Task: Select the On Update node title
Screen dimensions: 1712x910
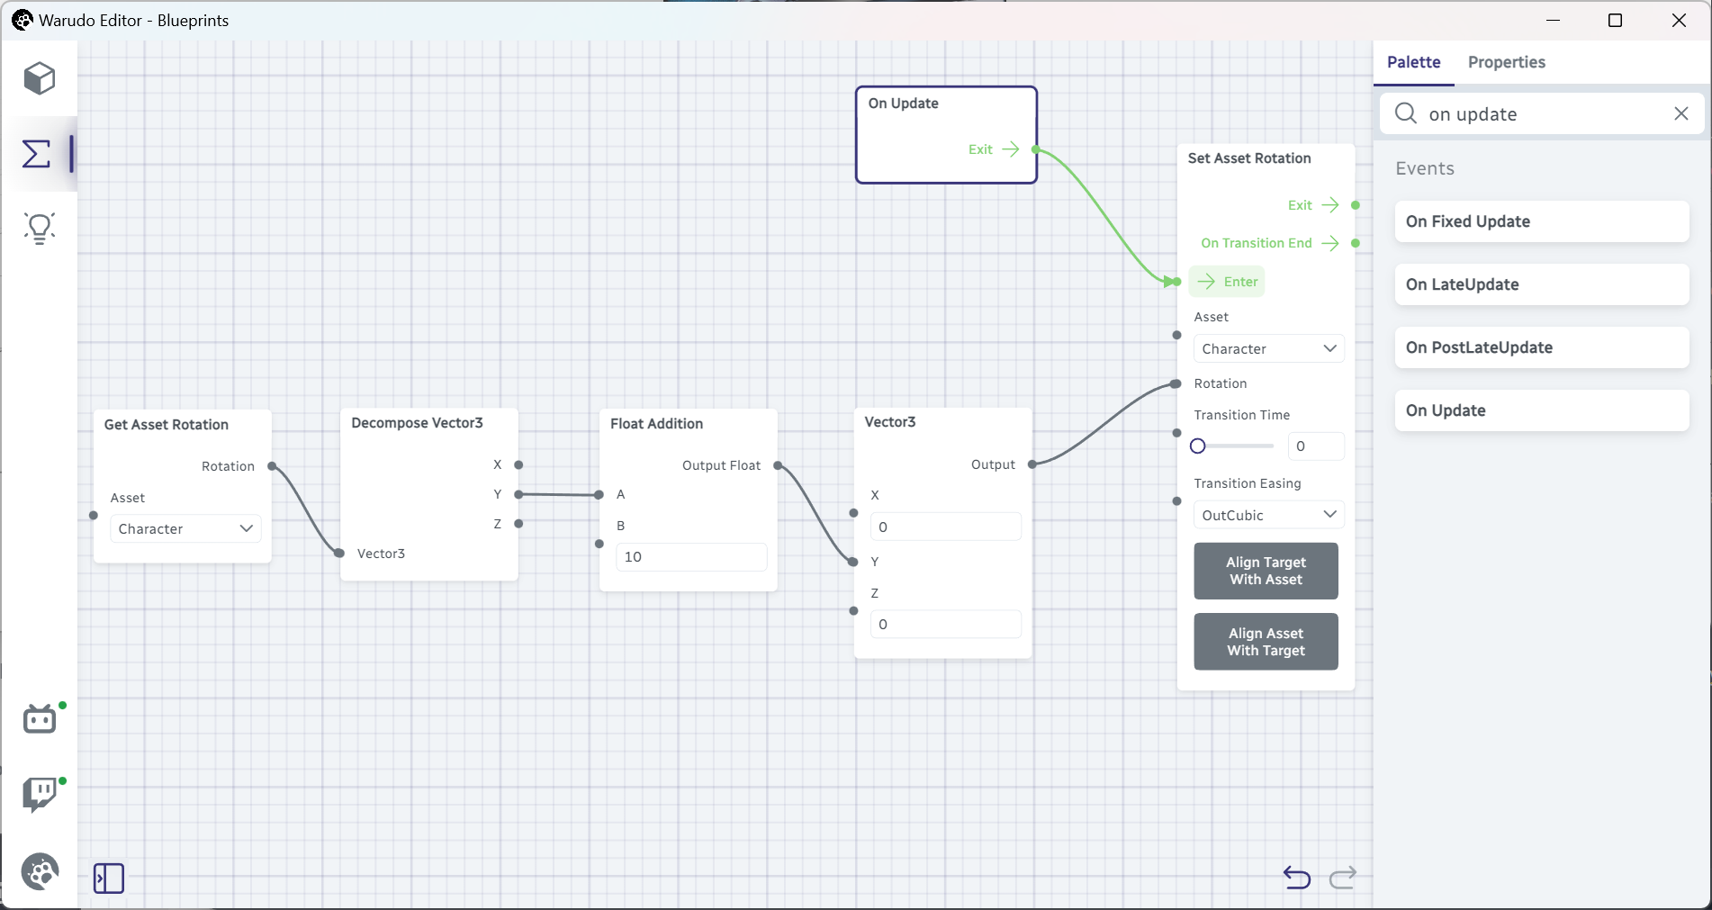Action: tap(903, 104)
